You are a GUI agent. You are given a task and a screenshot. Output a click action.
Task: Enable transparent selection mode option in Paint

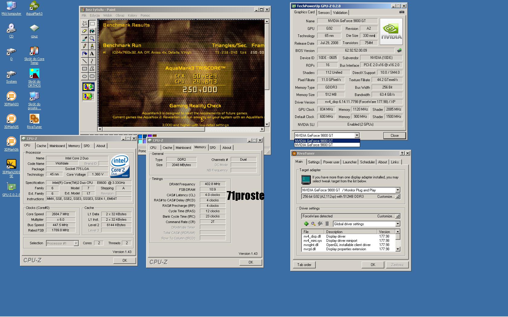point(88,97)
